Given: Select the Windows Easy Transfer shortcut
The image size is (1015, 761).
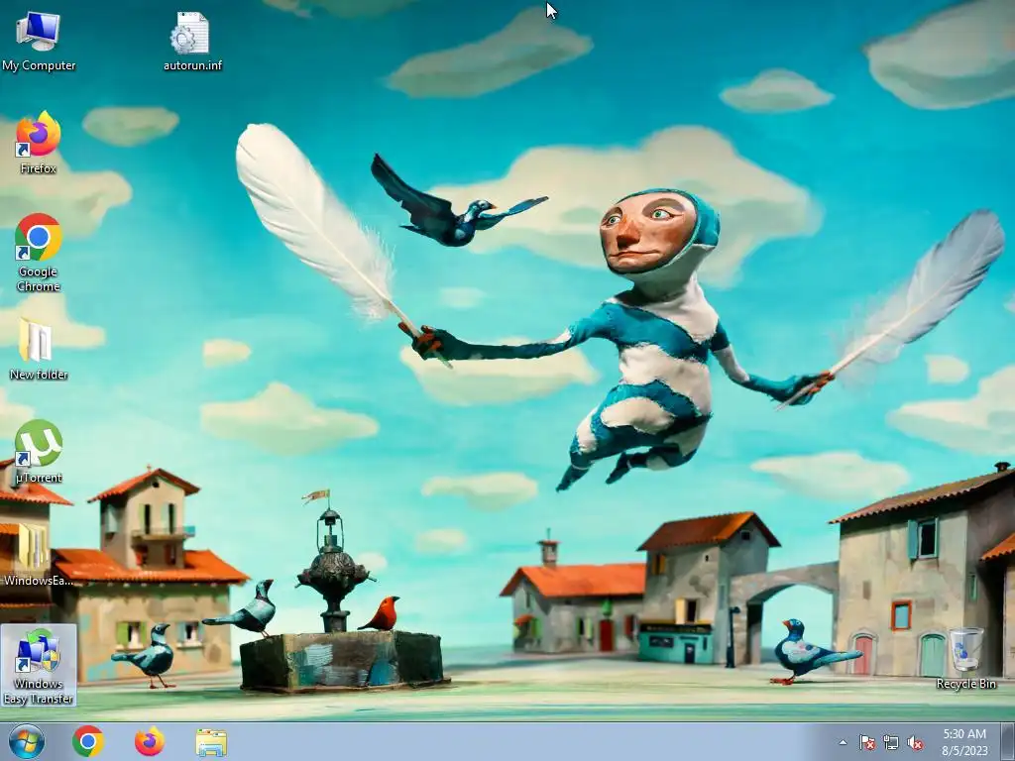Looking at the screenshot, I should click(39, 665).
